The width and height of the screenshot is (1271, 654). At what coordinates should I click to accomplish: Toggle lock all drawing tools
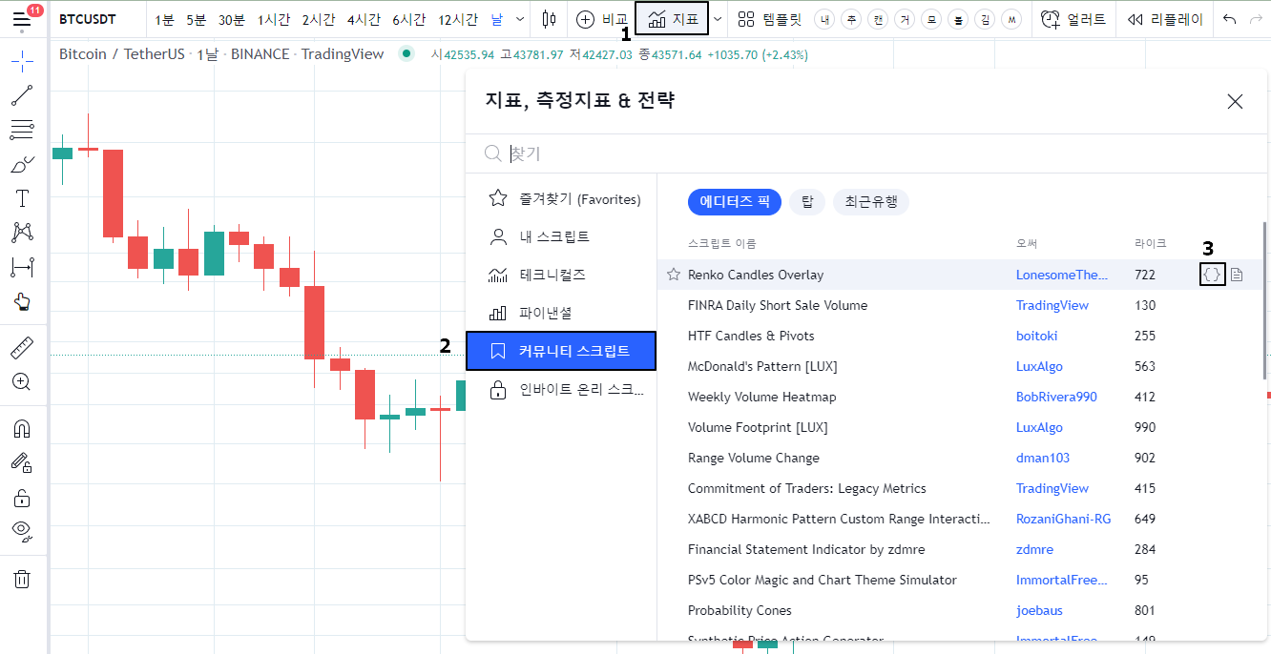tap(22, 497)
